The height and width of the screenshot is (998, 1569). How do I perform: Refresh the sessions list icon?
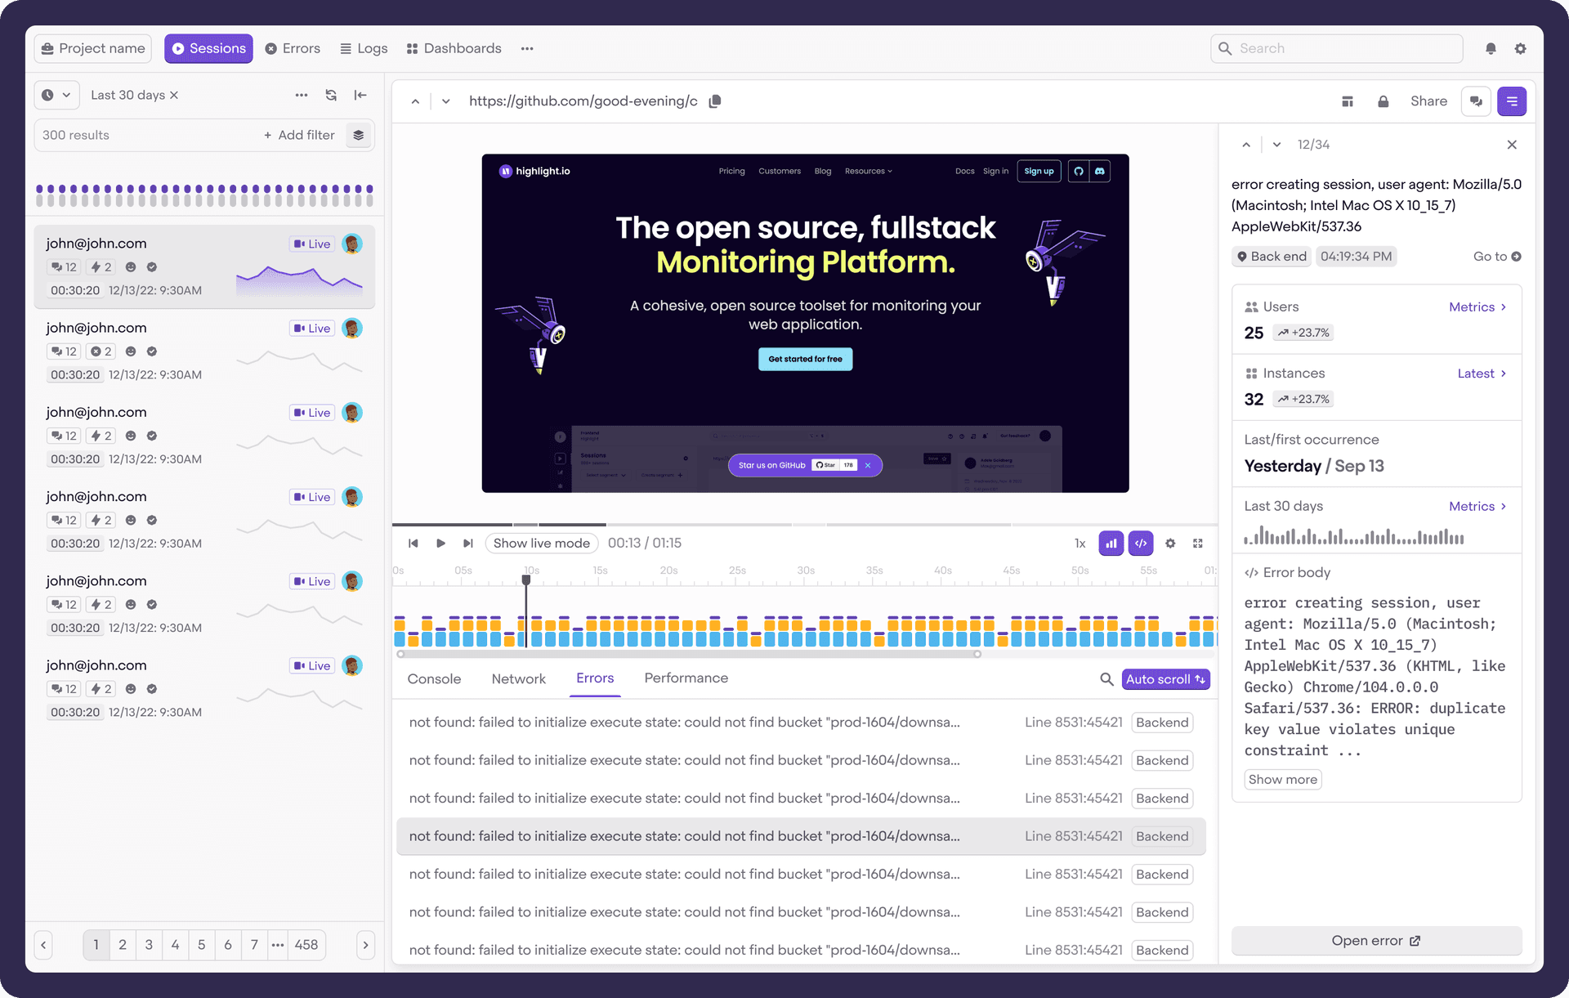(x=331, y=95)
